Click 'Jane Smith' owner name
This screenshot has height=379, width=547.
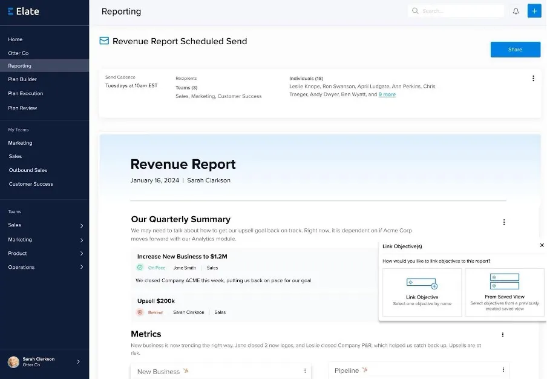pyautogui.click(x=185, y=268)
